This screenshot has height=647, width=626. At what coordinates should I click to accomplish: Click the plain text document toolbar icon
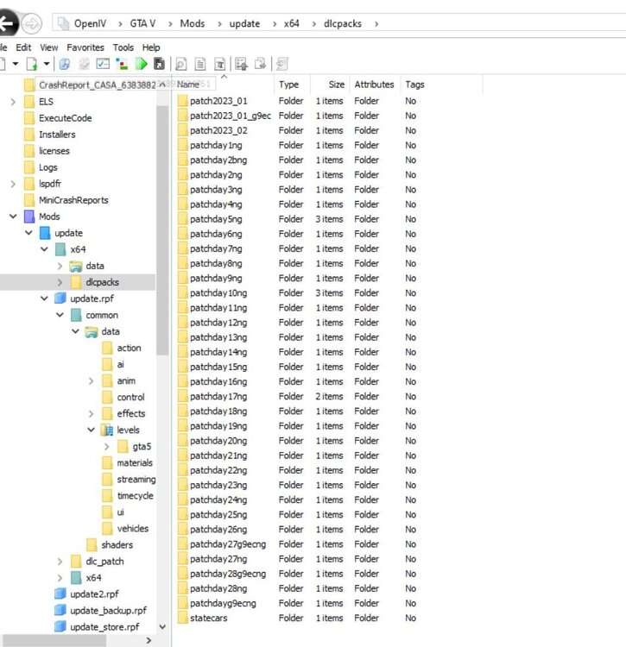(200, 64)
